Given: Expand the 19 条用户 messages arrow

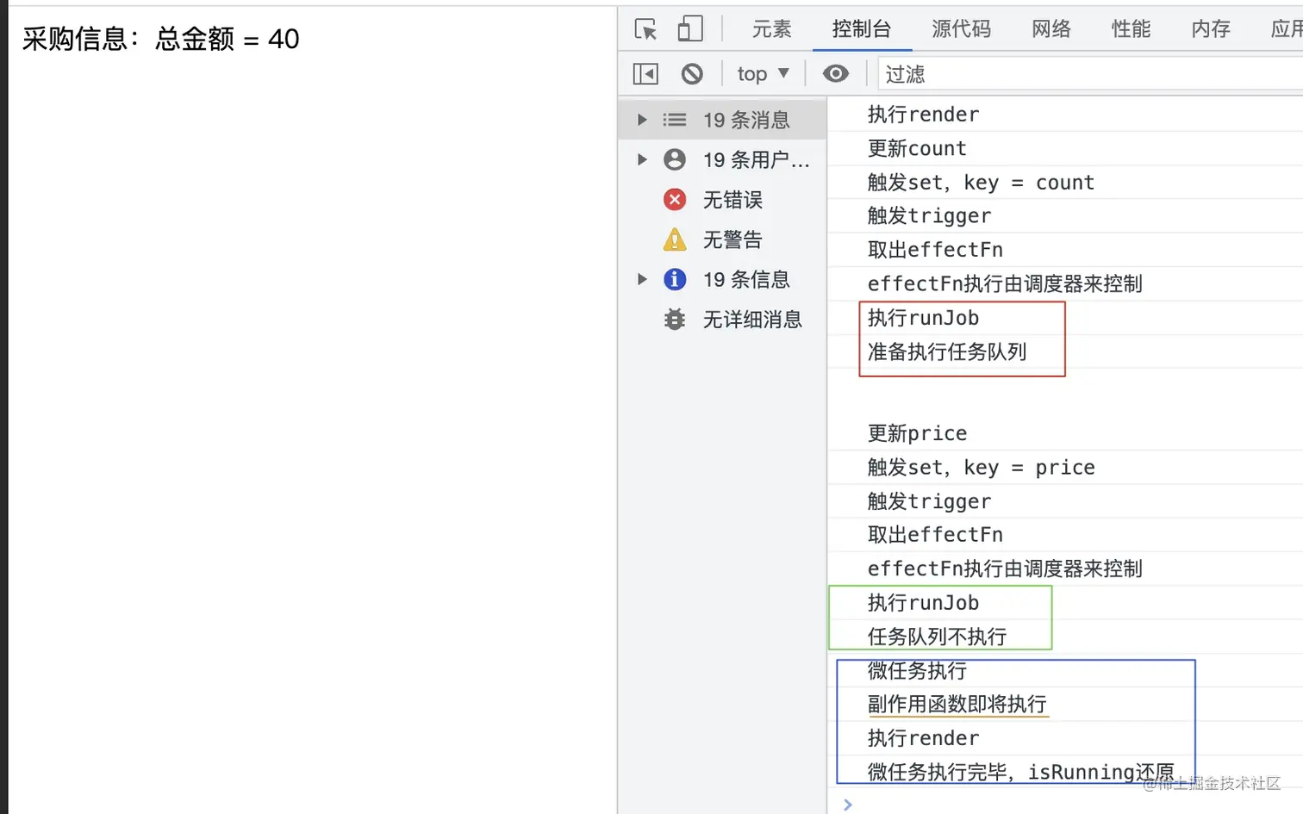Looking at the screenshot, I should coord(642,159).
